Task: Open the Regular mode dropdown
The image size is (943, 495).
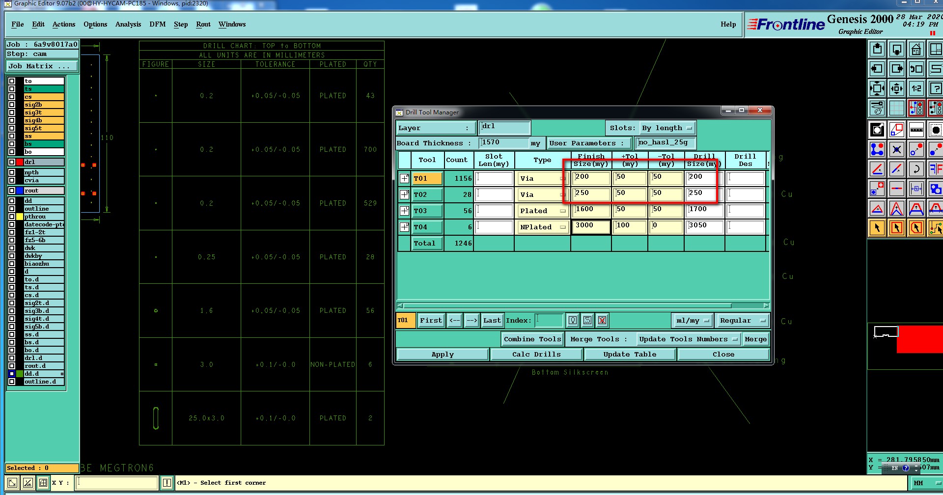Action: tap(742, 321)
